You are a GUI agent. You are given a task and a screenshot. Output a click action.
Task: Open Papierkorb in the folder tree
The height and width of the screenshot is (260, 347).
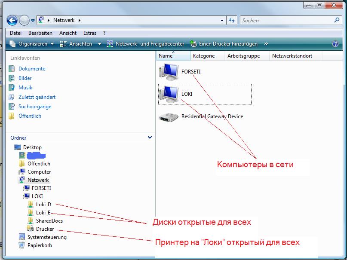pyautogui.click(x=40, y=245)
